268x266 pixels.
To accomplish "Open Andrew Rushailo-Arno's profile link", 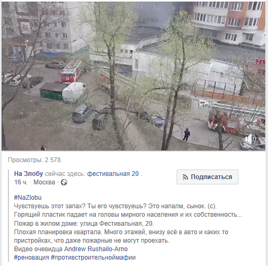I will click(x=96, y=249).
